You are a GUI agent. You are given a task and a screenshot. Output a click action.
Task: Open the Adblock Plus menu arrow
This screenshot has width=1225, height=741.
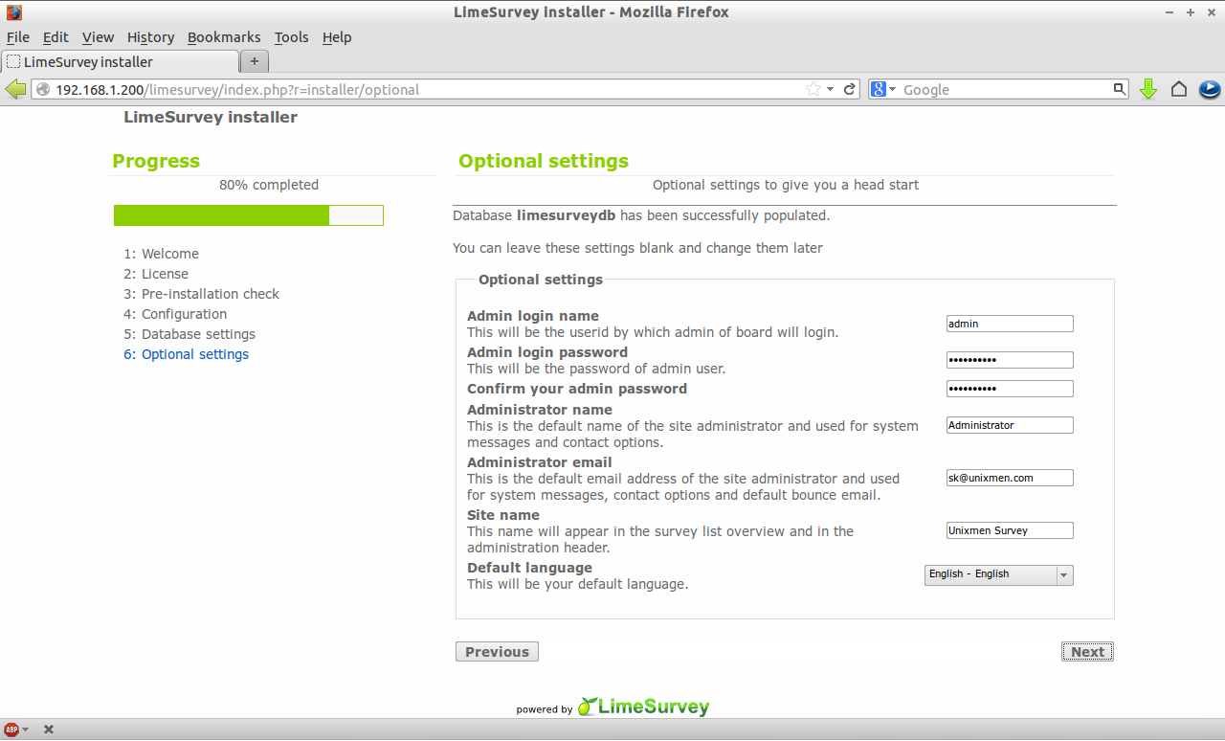click(25, 730)
